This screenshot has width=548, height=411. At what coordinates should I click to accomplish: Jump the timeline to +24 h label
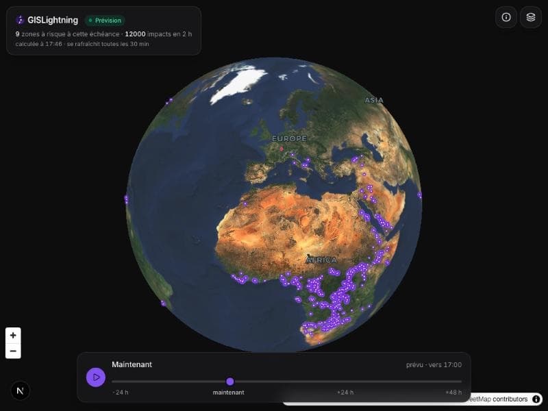345,392
